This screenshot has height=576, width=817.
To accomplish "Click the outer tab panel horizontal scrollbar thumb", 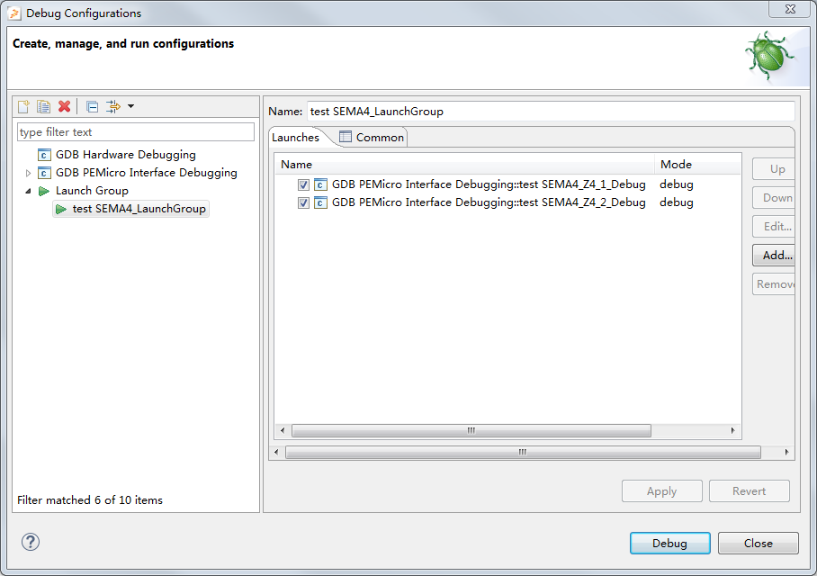I will tap(523, 452).
